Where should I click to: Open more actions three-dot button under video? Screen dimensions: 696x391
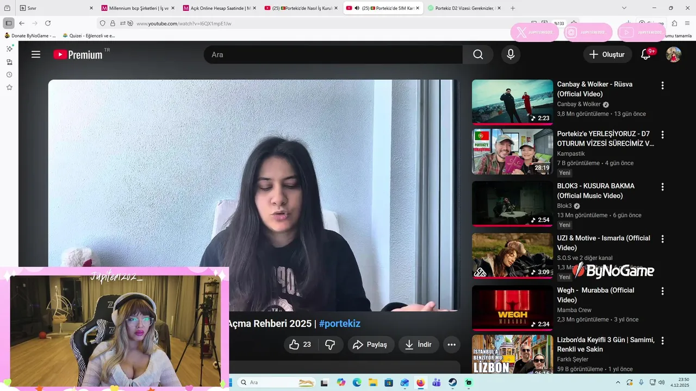451,344
